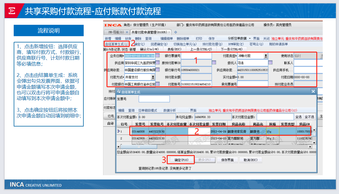Click 界面 in main toolbar
The height and width of the screenshot is (194, 339).
[256, 38]
